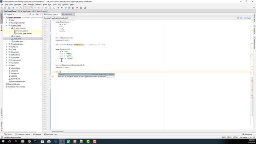
Task: Click the Run play icon in toolbar
Action: click(35, 8)
